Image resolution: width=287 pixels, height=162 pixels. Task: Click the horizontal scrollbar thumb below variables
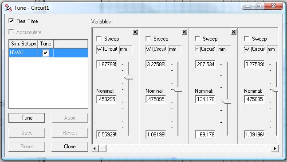(x=102, y=148)
